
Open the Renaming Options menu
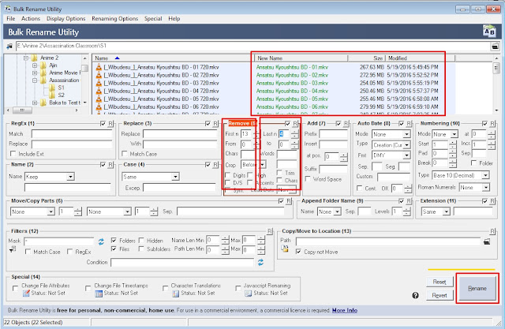(x=114, y=19)
